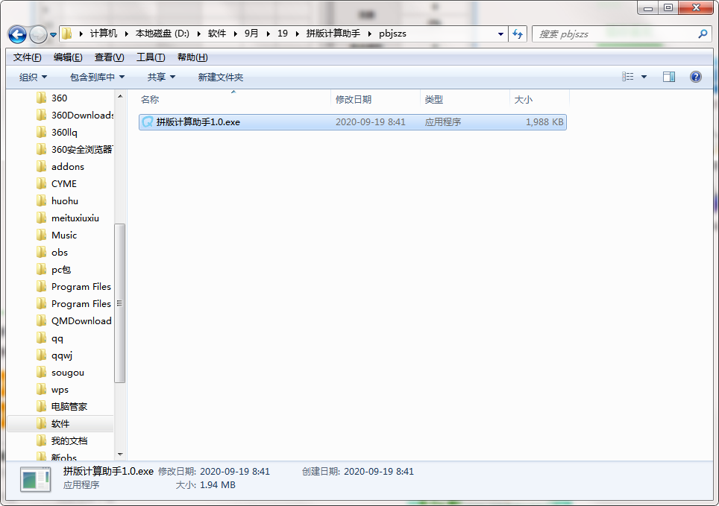The width and height of the screenshot is (719, 506).
Task: Open the recent pages history dropdown
Action: tap(53, 35)
